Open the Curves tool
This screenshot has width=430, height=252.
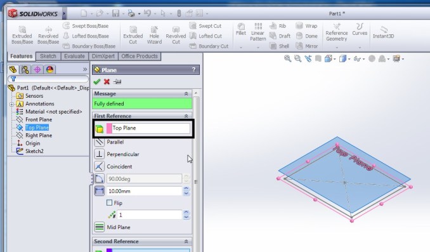click(x=360, y=29)
